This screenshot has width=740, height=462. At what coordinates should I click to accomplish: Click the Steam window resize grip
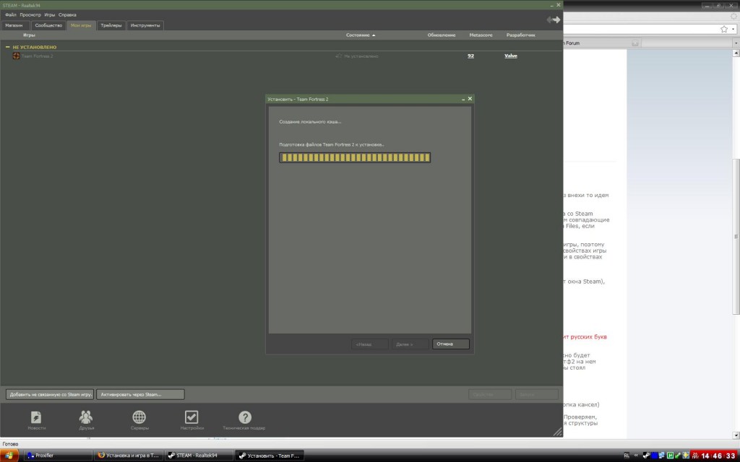pos(557,432)
